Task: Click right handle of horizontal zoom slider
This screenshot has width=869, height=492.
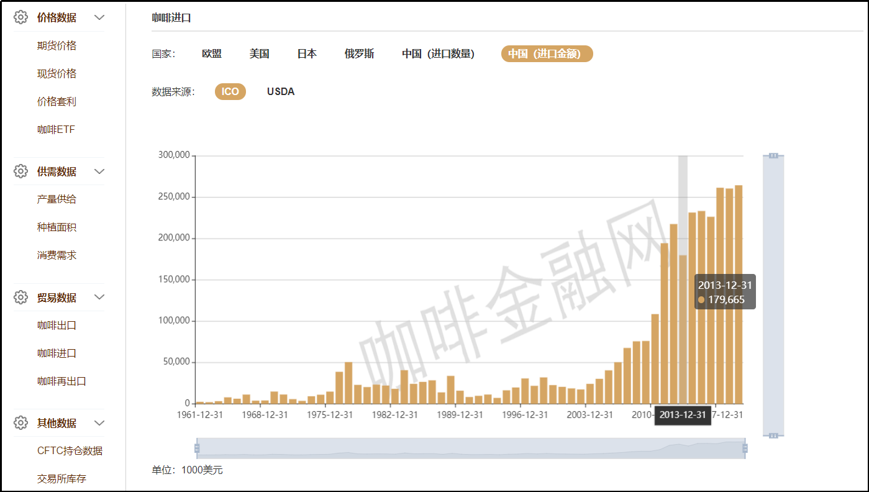Action: pyautogui.click(x=745, y=448)
